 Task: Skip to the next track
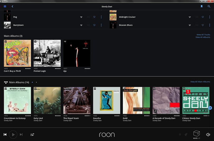[x=21, y=135]
